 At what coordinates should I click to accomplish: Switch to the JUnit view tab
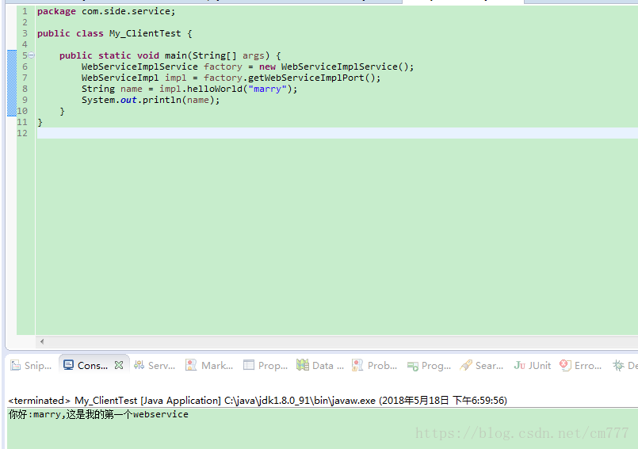pos(533,365)
